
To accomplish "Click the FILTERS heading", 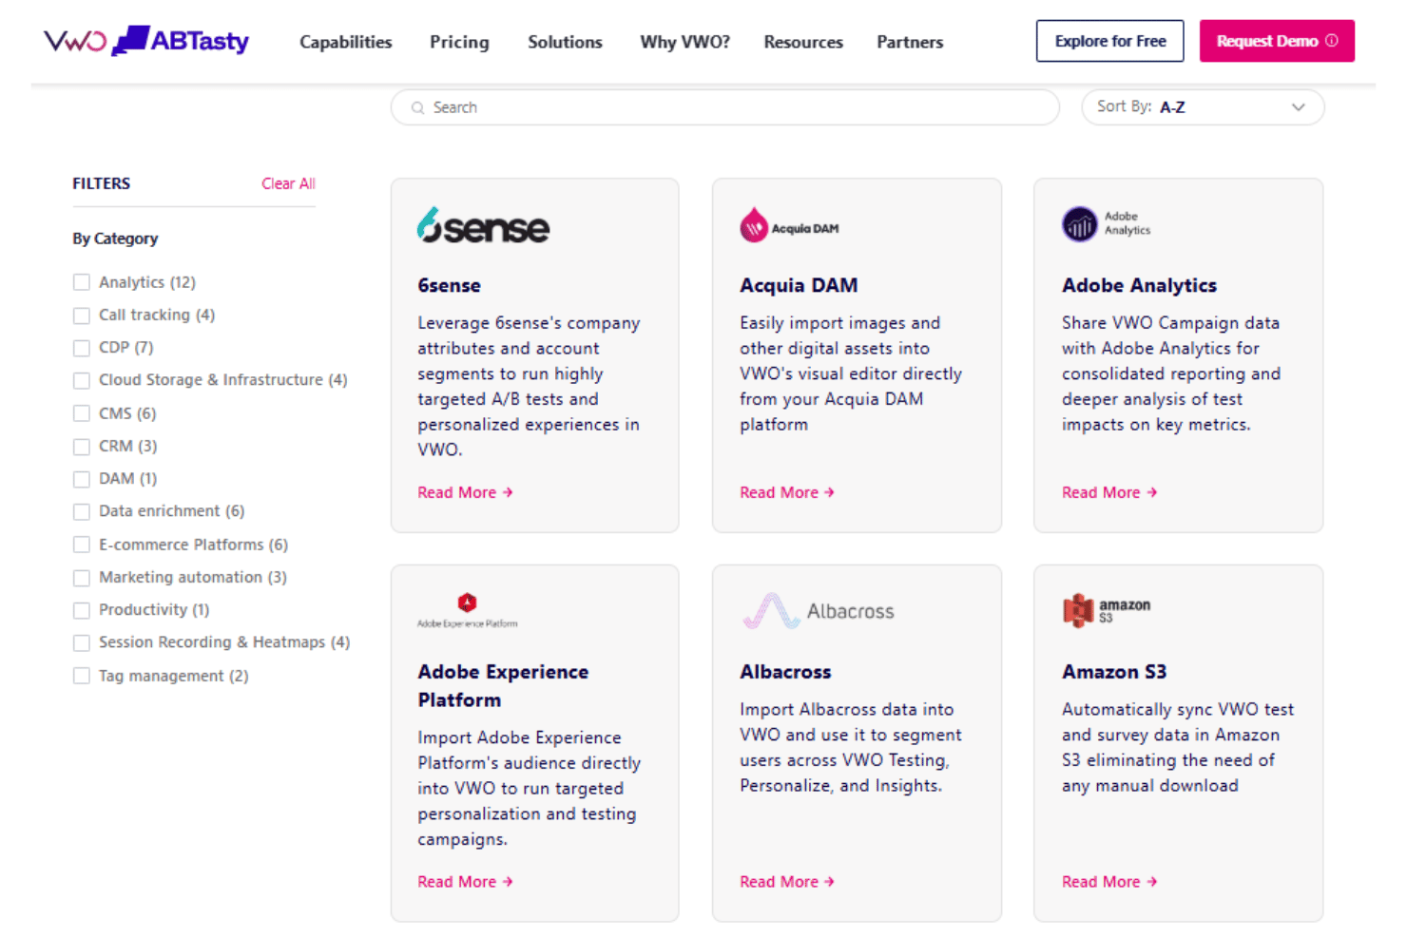I will 101,183.
